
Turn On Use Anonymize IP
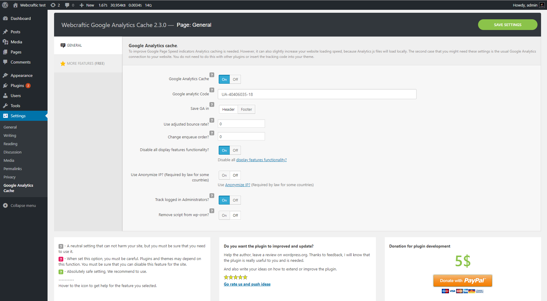224,175
